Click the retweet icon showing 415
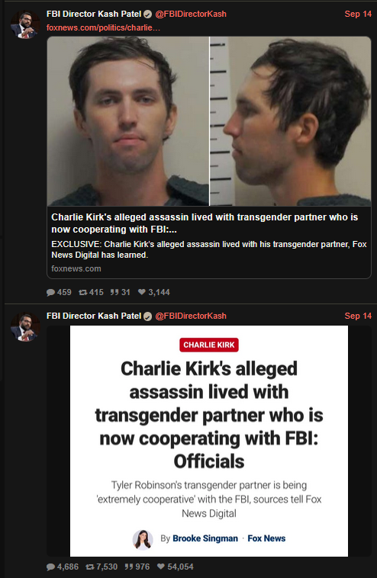The height and width of the screenshot is (578, 377). [82, 292]
